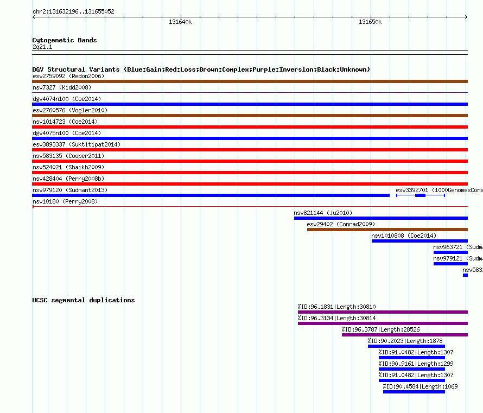The width and height of the screenshot is (483, 413).
Task: Click the nsv10180 (Perry2008) thin red line
Action: point(250,207)
